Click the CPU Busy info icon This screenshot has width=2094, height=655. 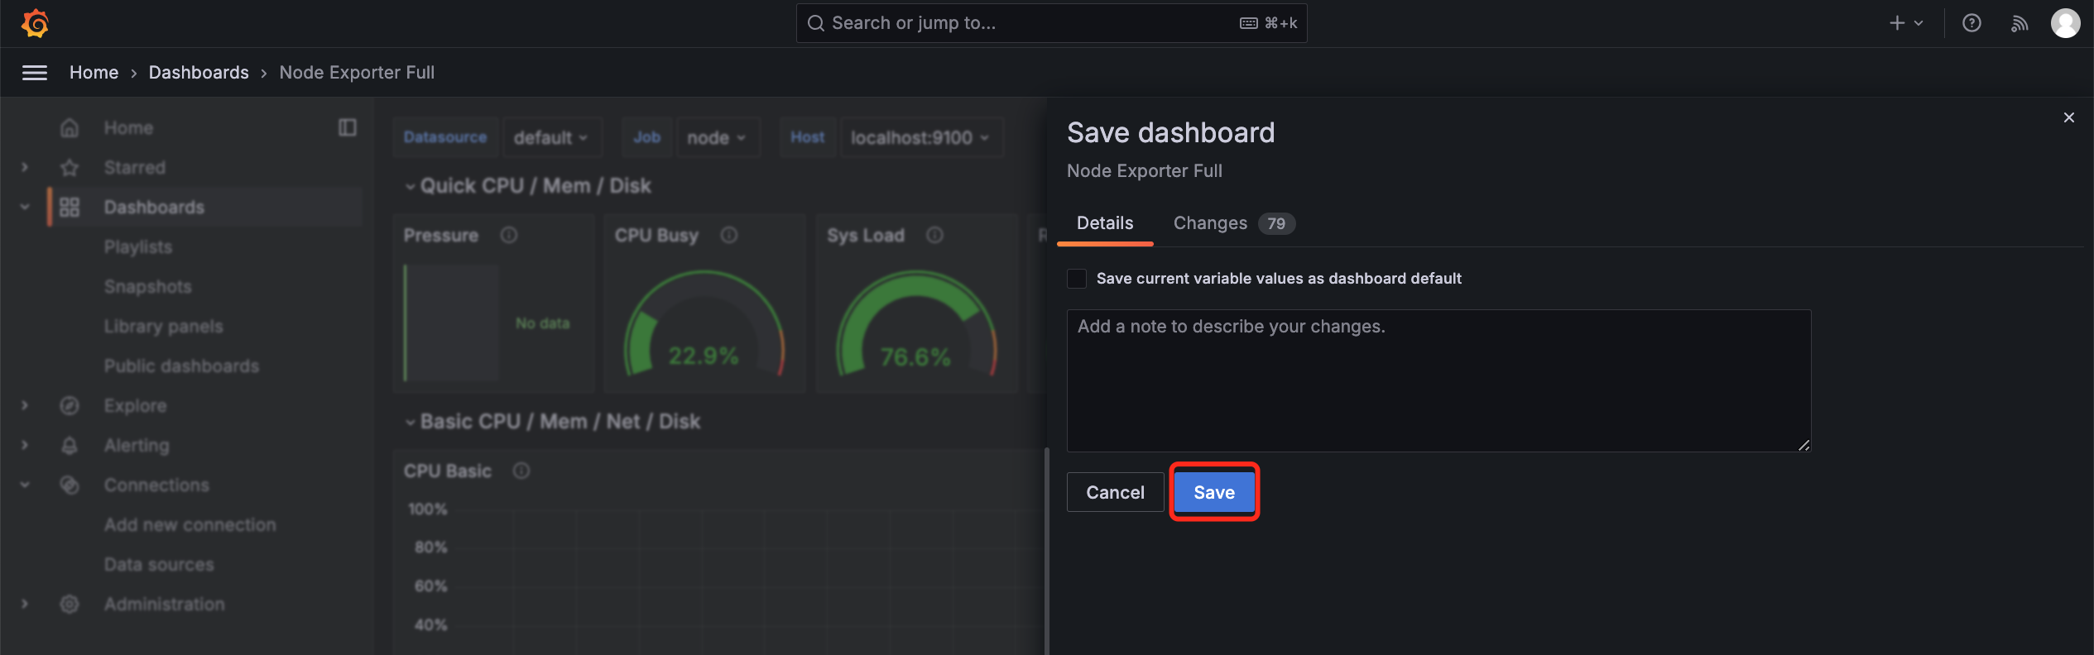[729, 236]
